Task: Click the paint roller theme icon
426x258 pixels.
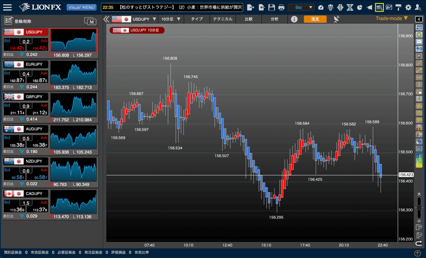Action: 398,8
